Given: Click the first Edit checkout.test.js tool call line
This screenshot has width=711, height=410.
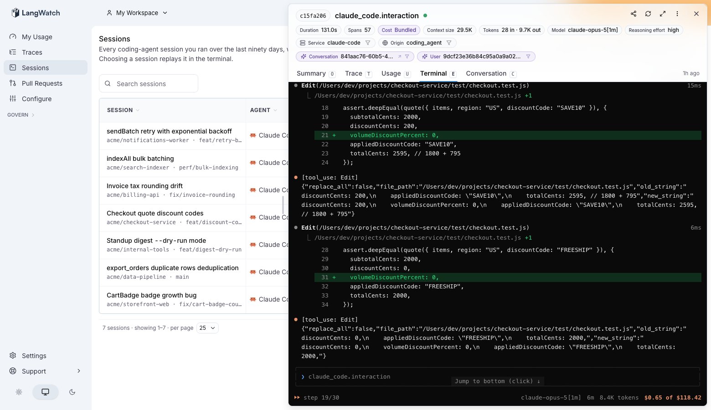Looking at the screenshot, I should tap(415, 86).
